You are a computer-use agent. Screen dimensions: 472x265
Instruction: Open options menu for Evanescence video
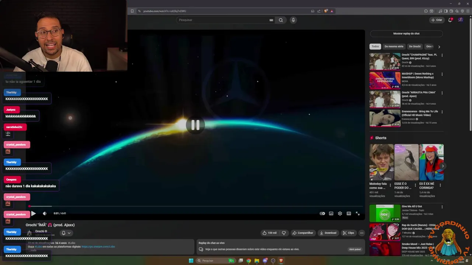pyautogui.click(x=442, y=112)
